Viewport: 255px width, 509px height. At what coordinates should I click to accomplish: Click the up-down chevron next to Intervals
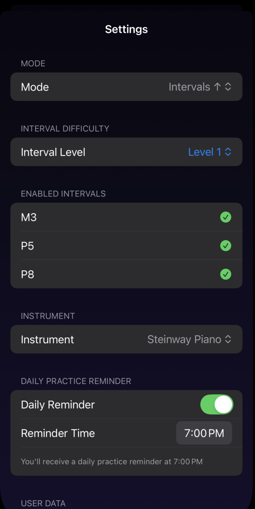[x=228, y=87]
